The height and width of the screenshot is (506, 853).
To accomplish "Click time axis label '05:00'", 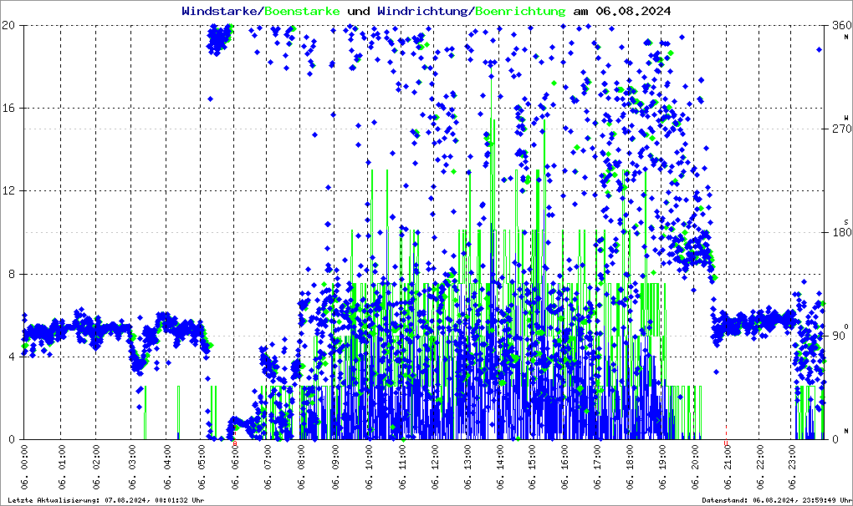I will pos(202,458).
